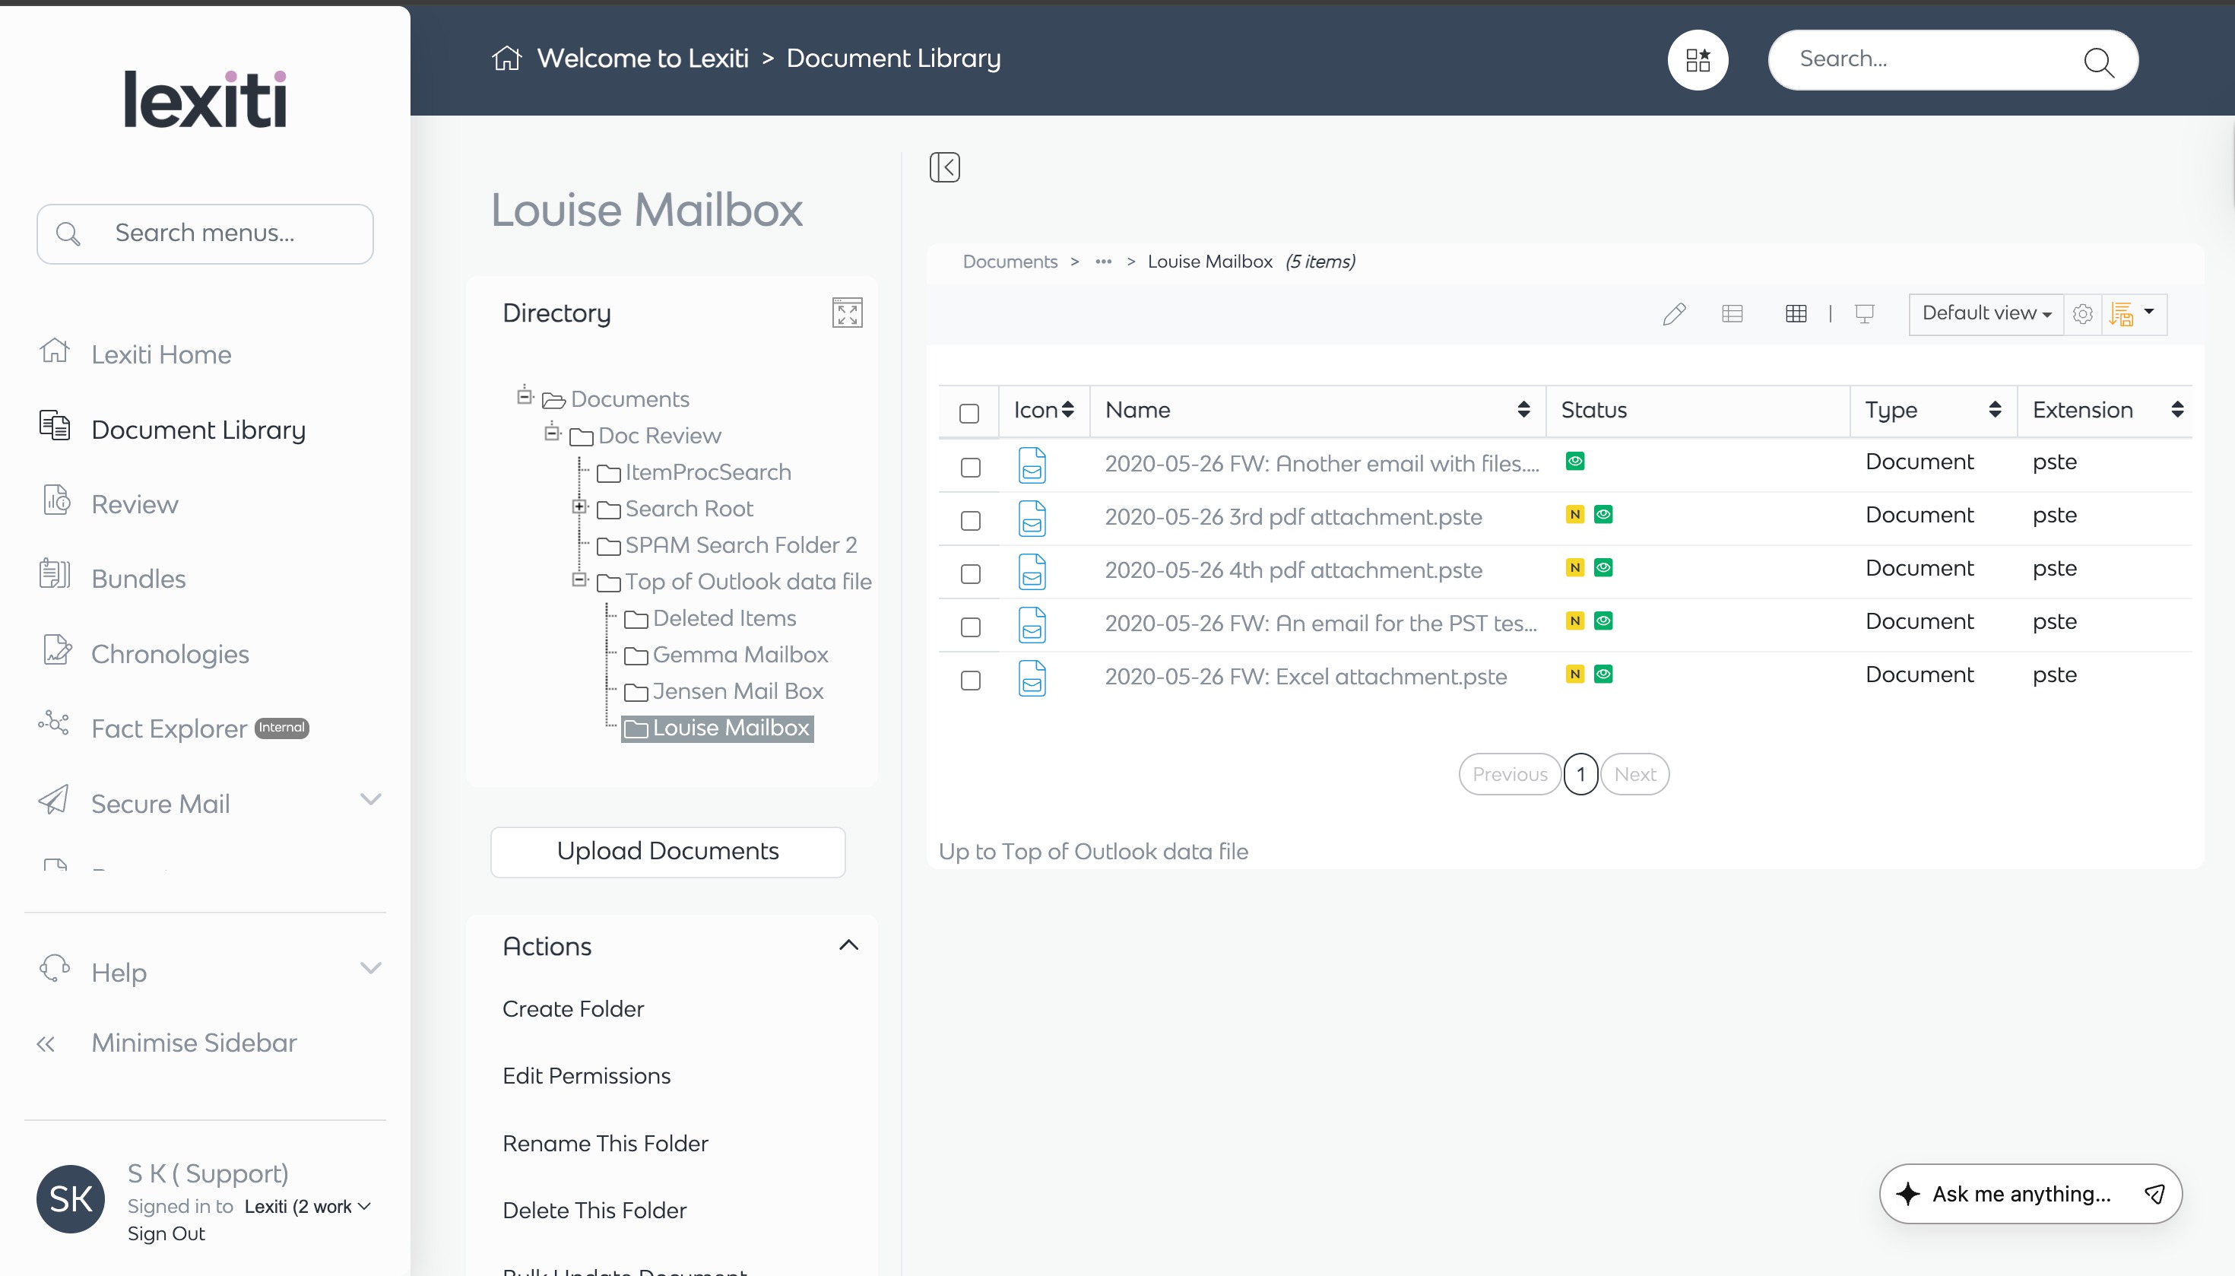The height and width of the screenshot is (1276, 2235).
Task: Go to Bundles in sidebar
Action: point(138,579)
